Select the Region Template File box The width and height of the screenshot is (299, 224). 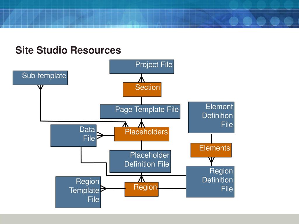tap(78, 192)
